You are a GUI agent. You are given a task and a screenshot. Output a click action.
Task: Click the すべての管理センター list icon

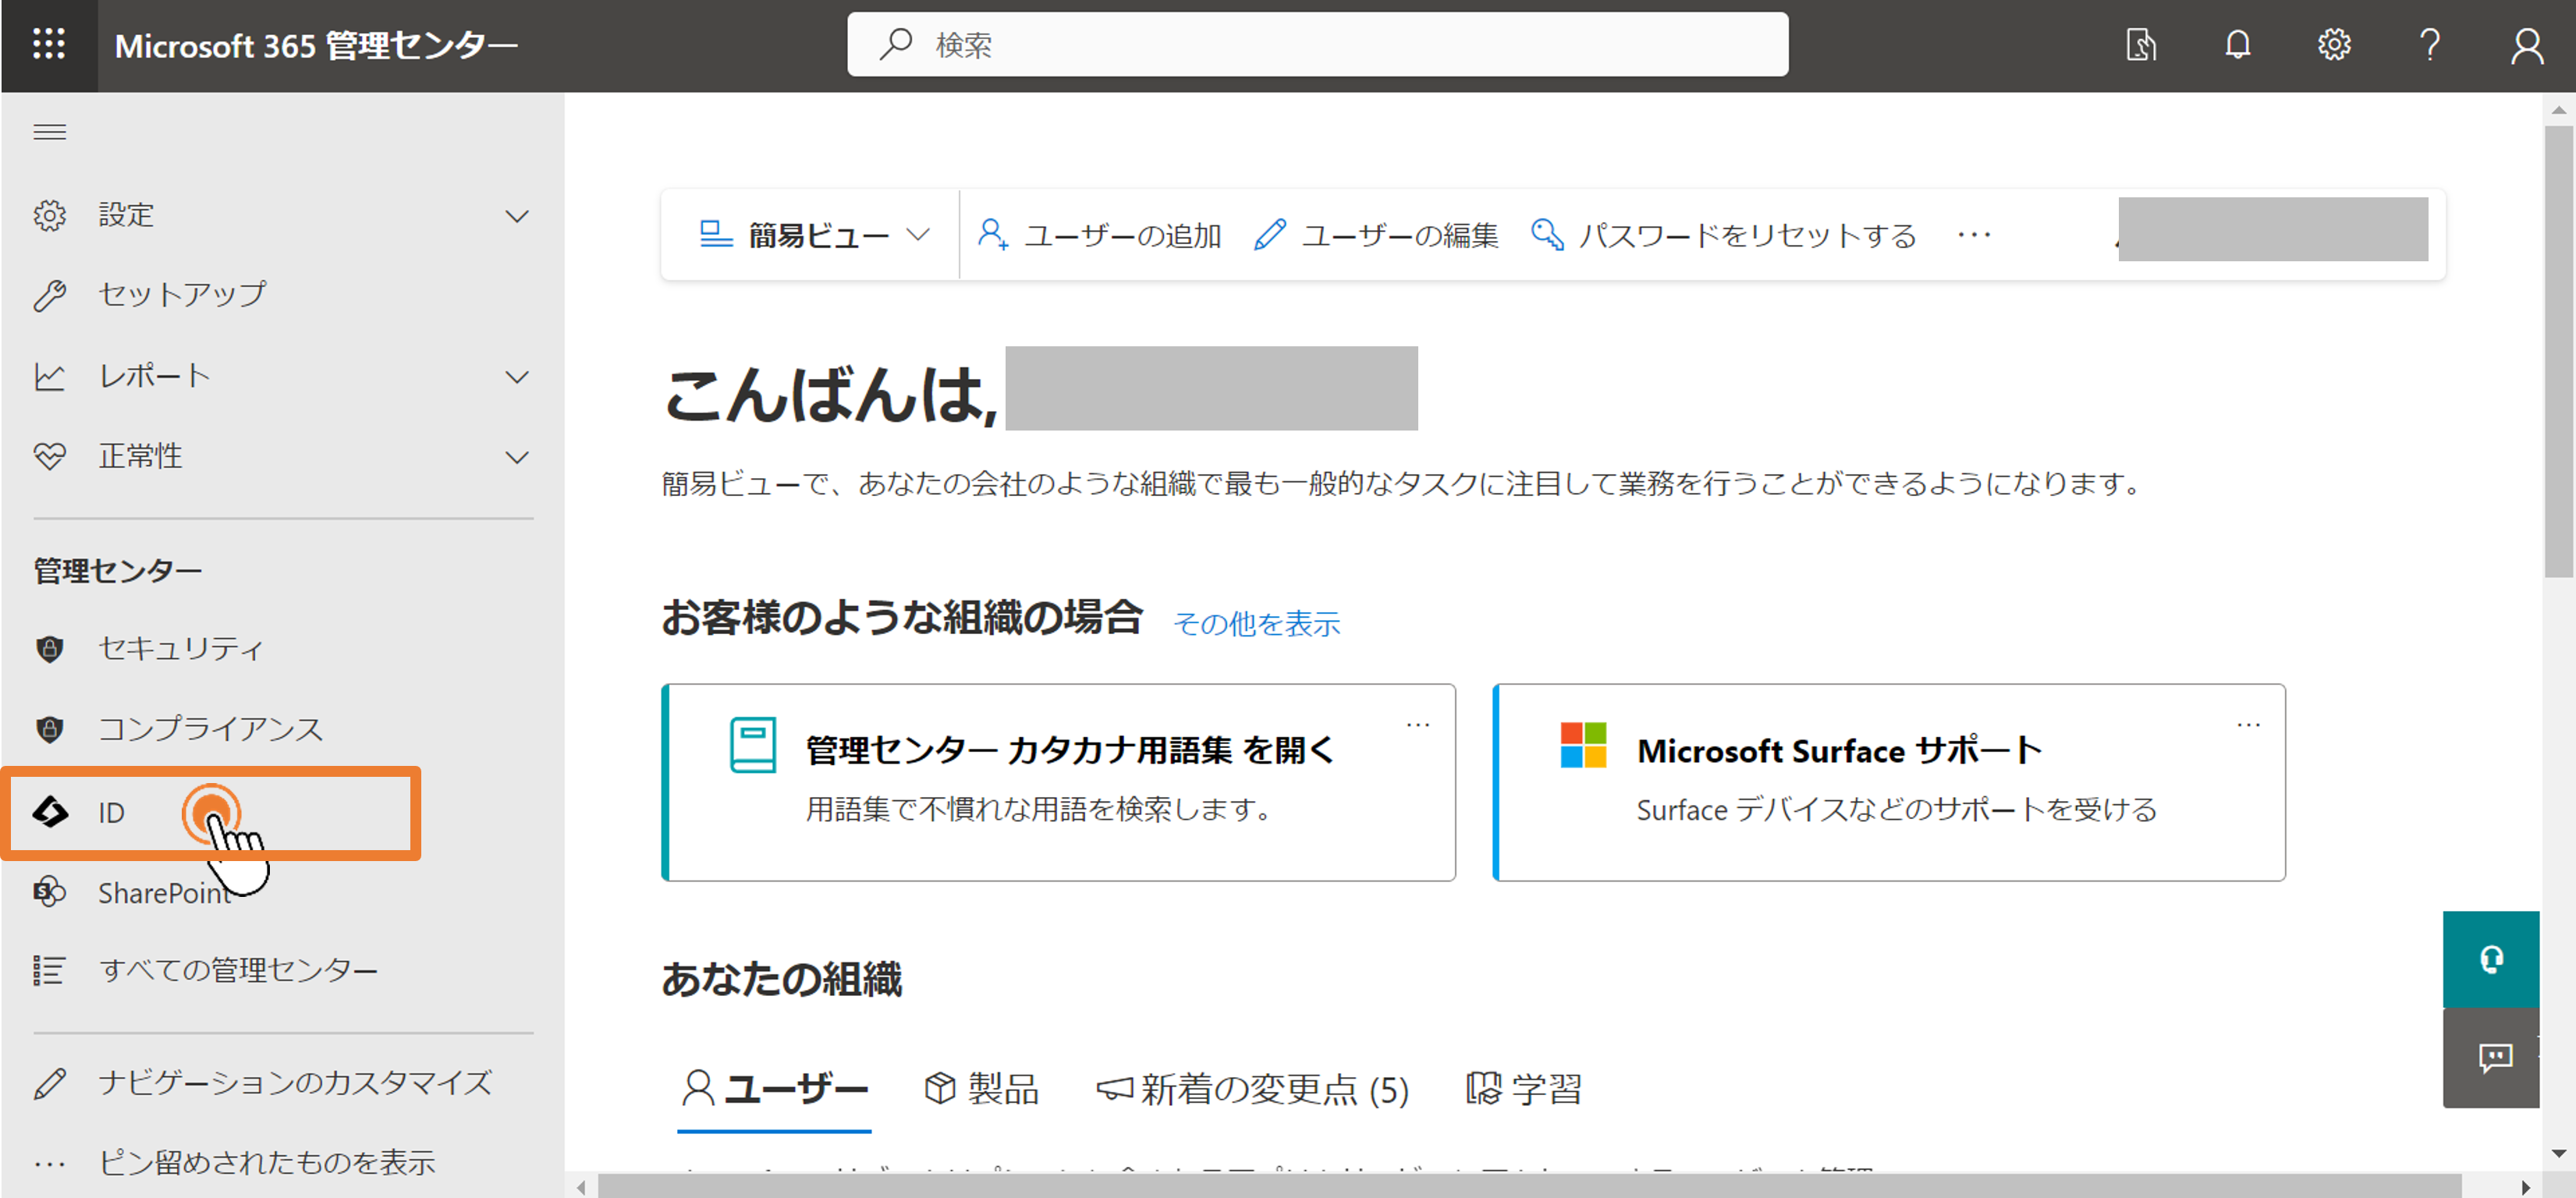pyautogui.click(x=50, y=970)
